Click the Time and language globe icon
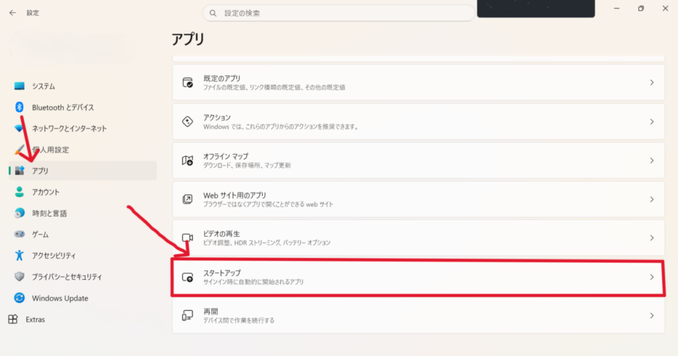Viewport: 678px width, 356px height. [x=19, y=213]
